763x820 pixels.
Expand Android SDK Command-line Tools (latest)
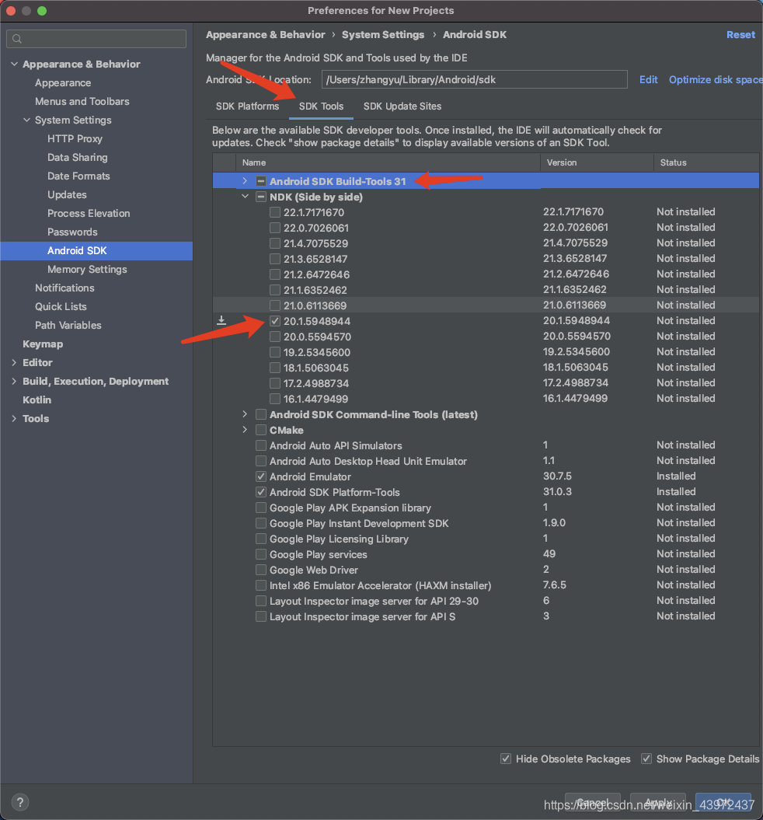(x=245, y=414)
